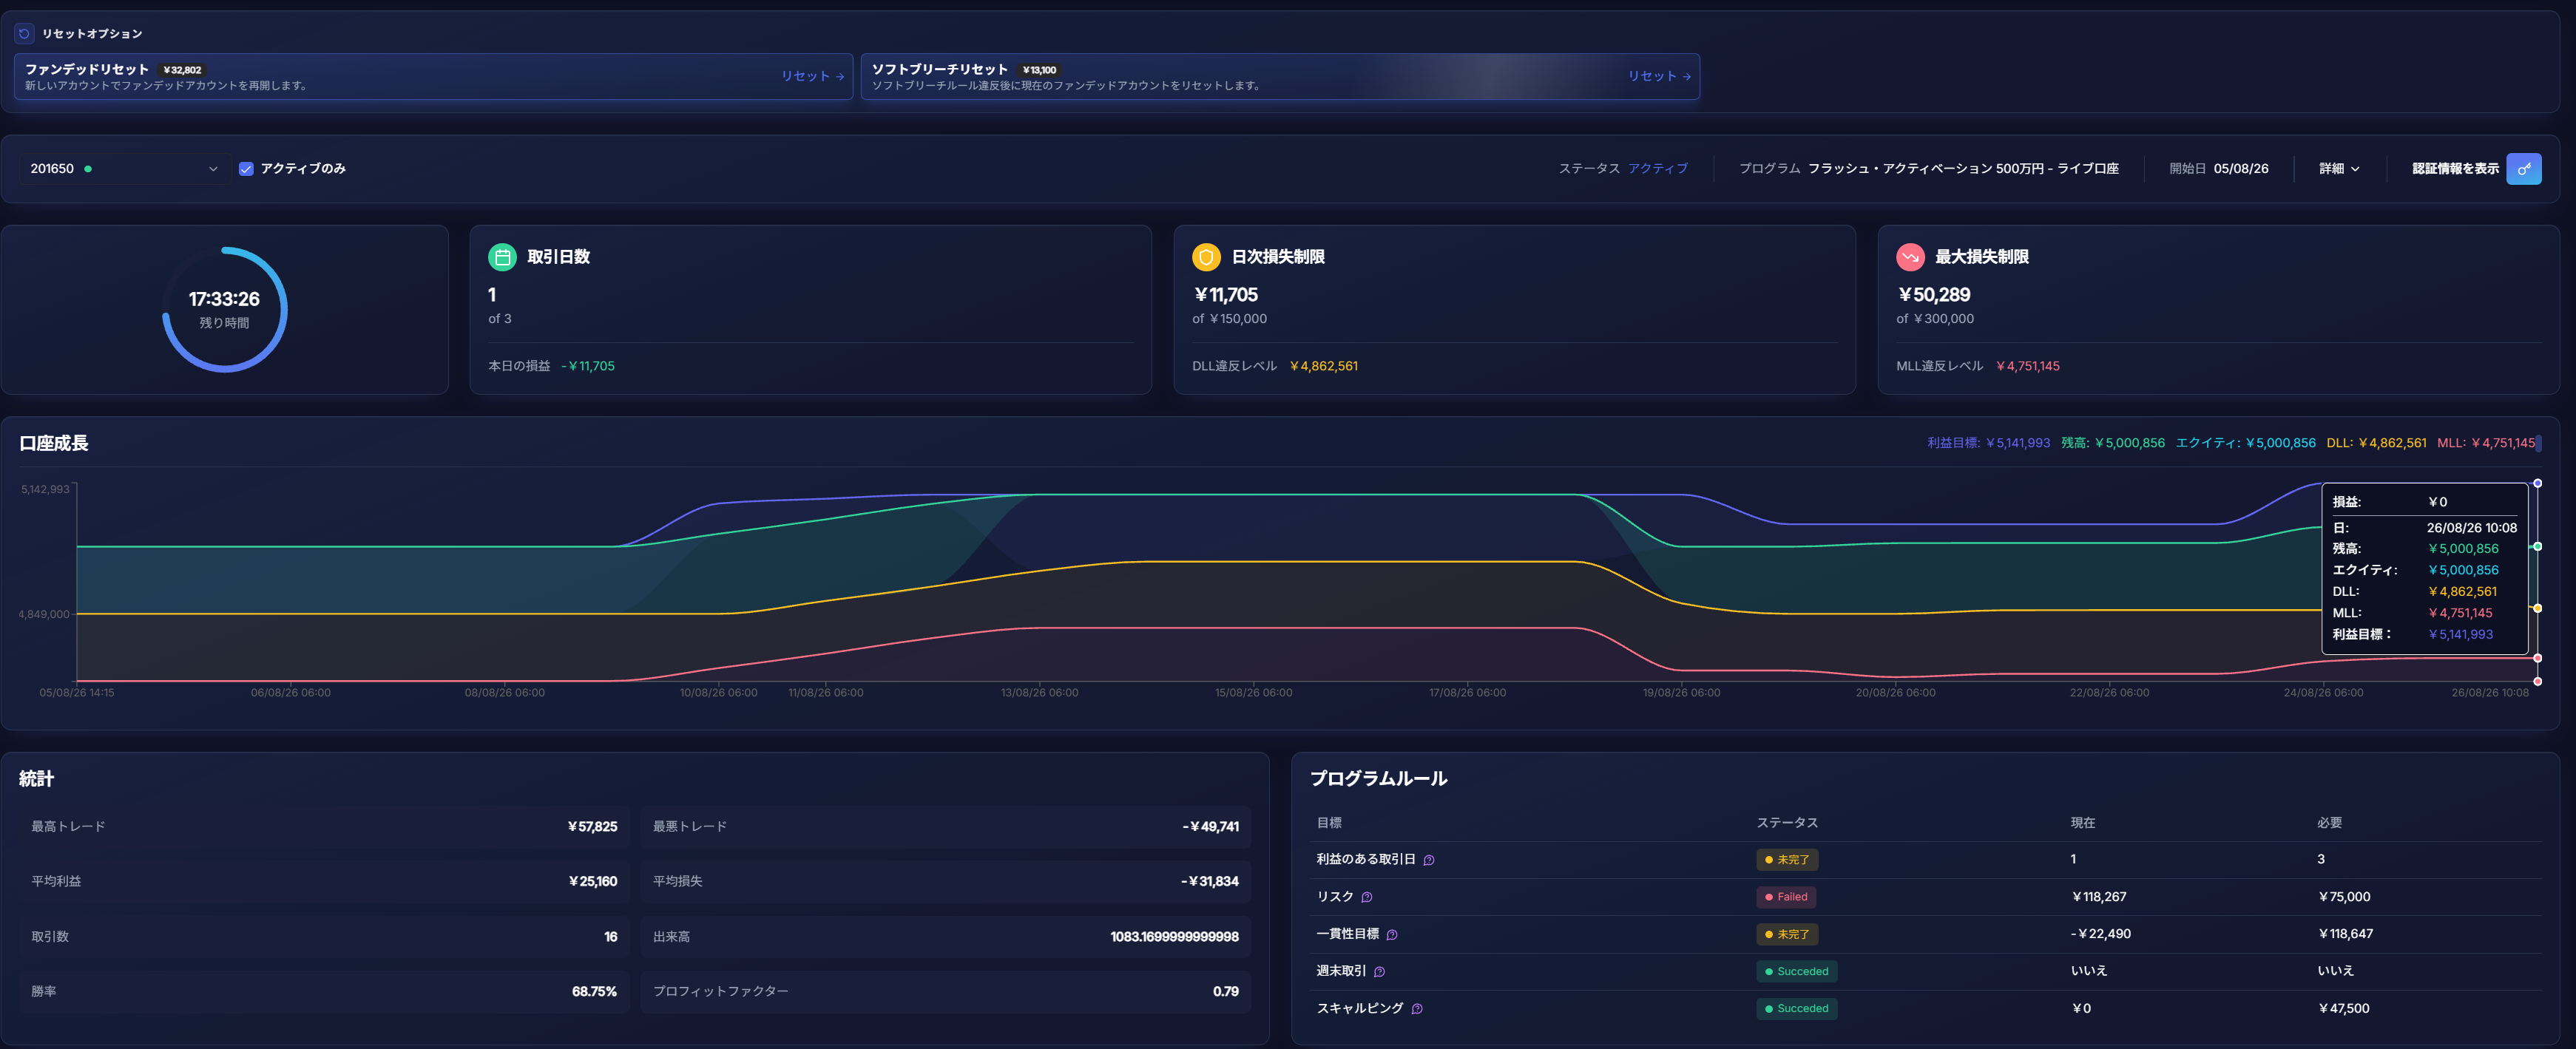Click the 最悪トレード -¥49,741 value
The image size is (2576, 1049).
[1210, 826]
